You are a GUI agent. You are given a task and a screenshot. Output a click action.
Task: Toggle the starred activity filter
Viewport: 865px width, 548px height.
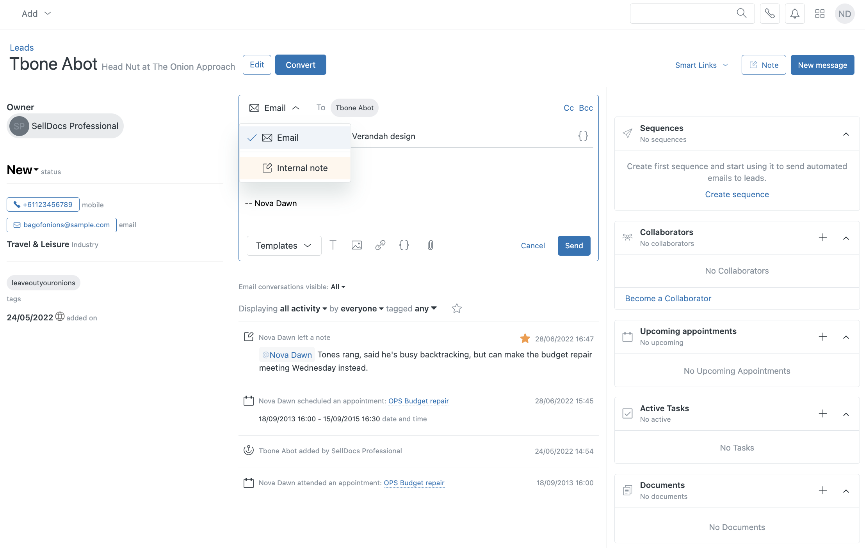click(456, 309)
